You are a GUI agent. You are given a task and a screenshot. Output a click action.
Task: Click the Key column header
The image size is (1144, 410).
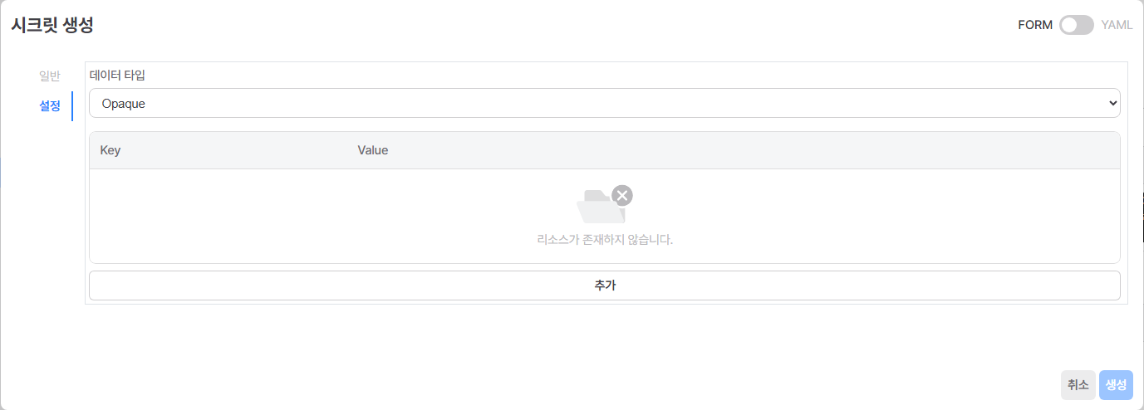coord(110,150)
